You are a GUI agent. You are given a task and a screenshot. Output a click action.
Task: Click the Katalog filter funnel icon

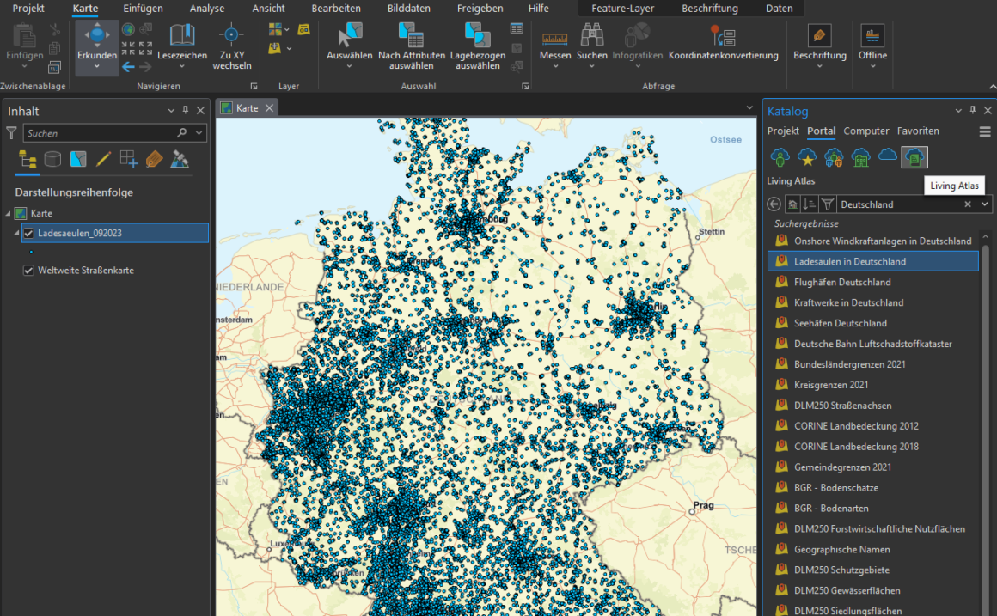tap(827, 204)
